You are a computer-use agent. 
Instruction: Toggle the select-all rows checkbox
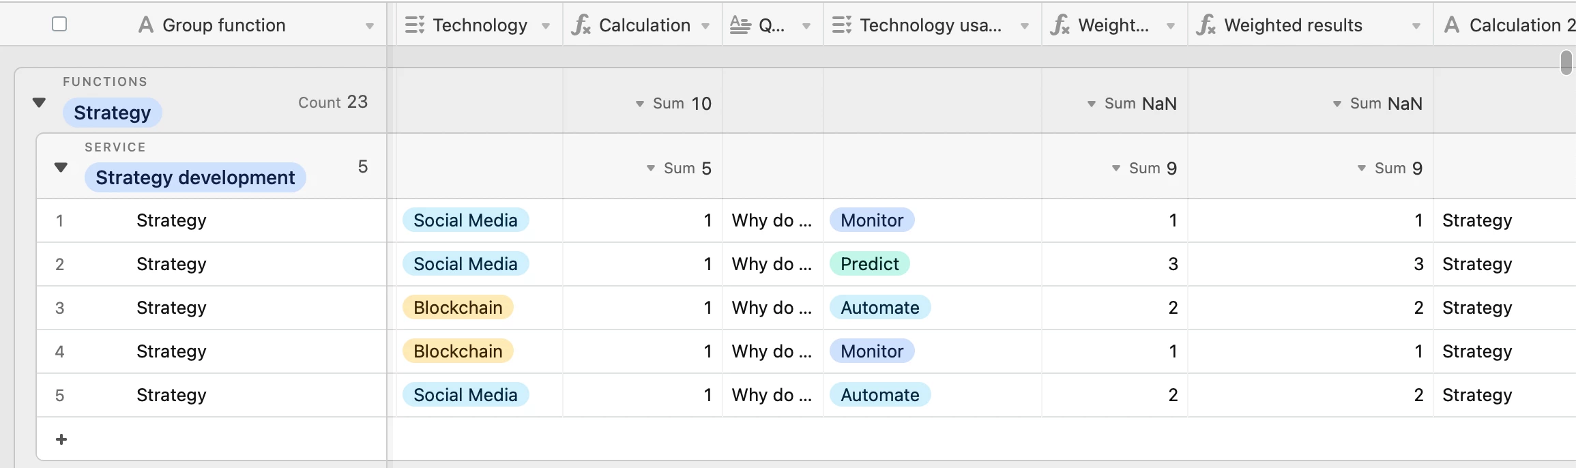(x=59, y=25)
